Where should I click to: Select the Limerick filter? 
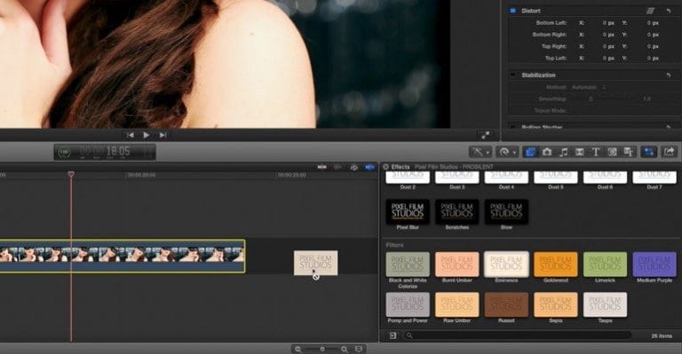[605, 264]
